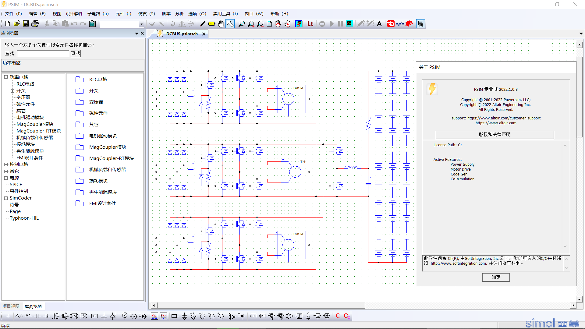This screenshot has height=329, width=585.
Task: Open a file via folder icon
Action: [17, 24]
